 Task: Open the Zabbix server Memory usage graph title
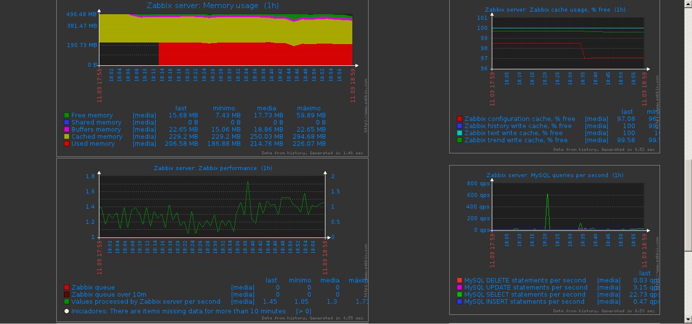coord(212,6)
